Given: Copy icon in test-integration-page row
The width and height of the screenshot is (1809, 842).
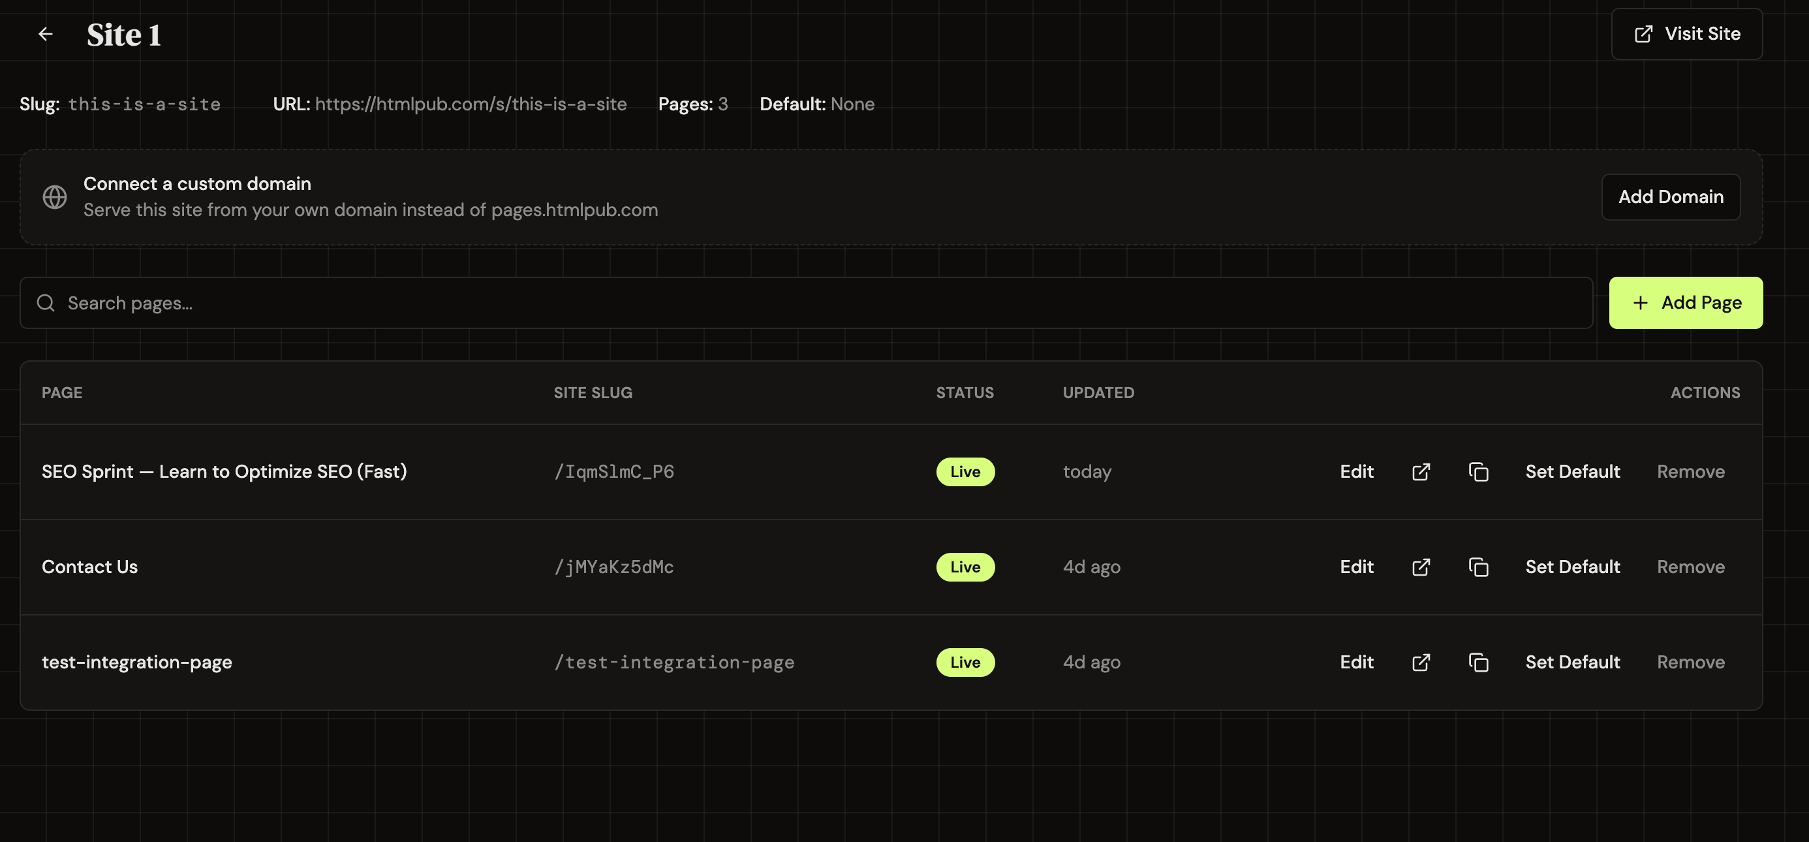Looking at the screenshot, I should [1478, 663].
